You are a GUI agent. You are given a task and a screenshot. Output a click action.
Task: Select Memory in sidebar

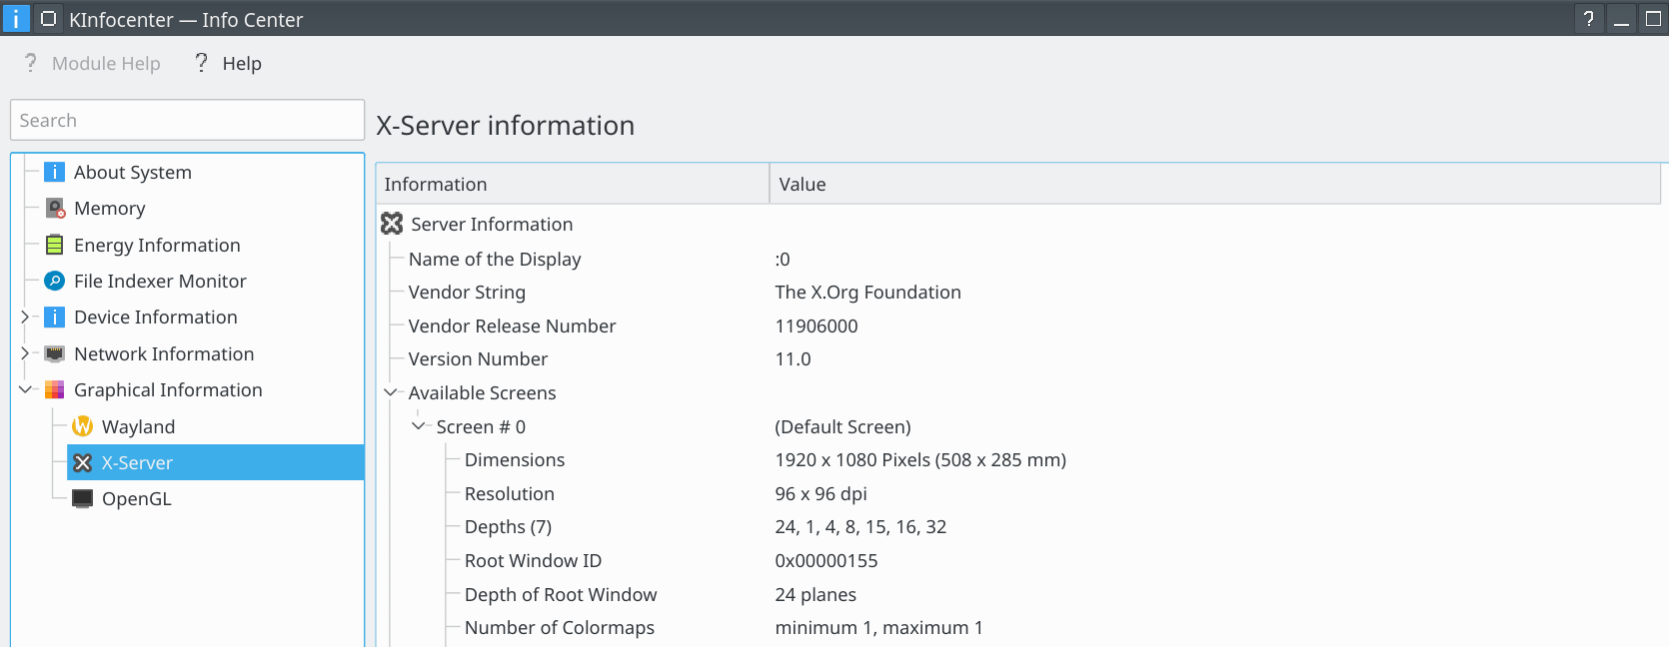(x=110, y=209)
